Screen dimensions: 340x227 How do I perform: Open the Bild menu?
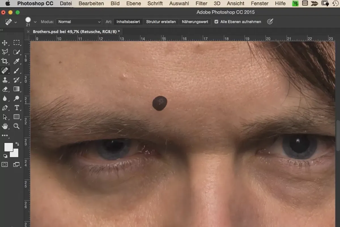click(115, 4)
